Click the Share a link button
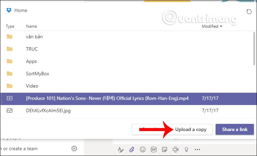The width and height of the screenshot is (257, 156). pos(235,129)
